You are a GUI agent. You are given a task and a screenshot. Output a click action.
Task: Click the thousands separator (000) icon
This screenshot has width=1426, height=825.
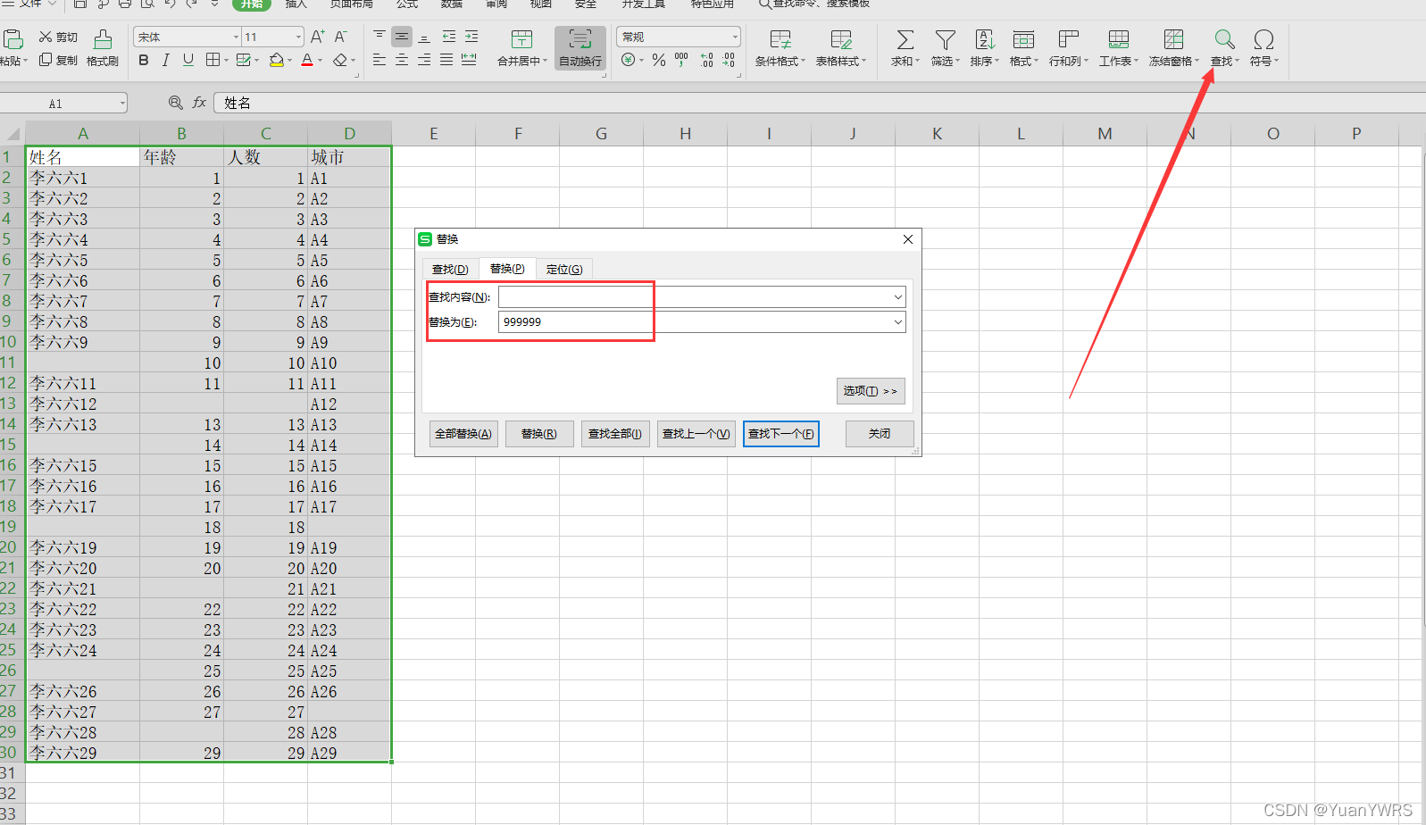[x=682, y=60]
